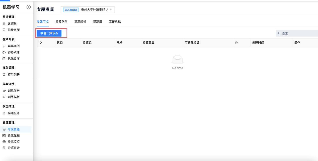
Task: Open the 资源规格 tab
Action: (80, 22)
